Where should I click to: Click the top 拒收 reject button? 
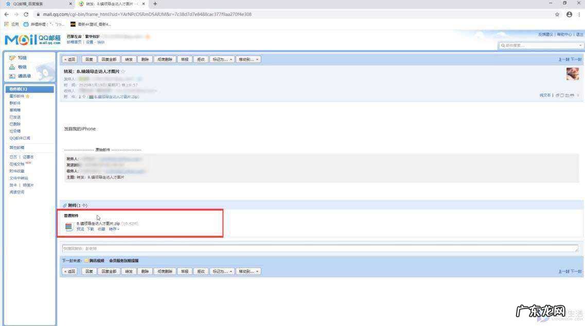pyautogui.click(x=201, y=59)
